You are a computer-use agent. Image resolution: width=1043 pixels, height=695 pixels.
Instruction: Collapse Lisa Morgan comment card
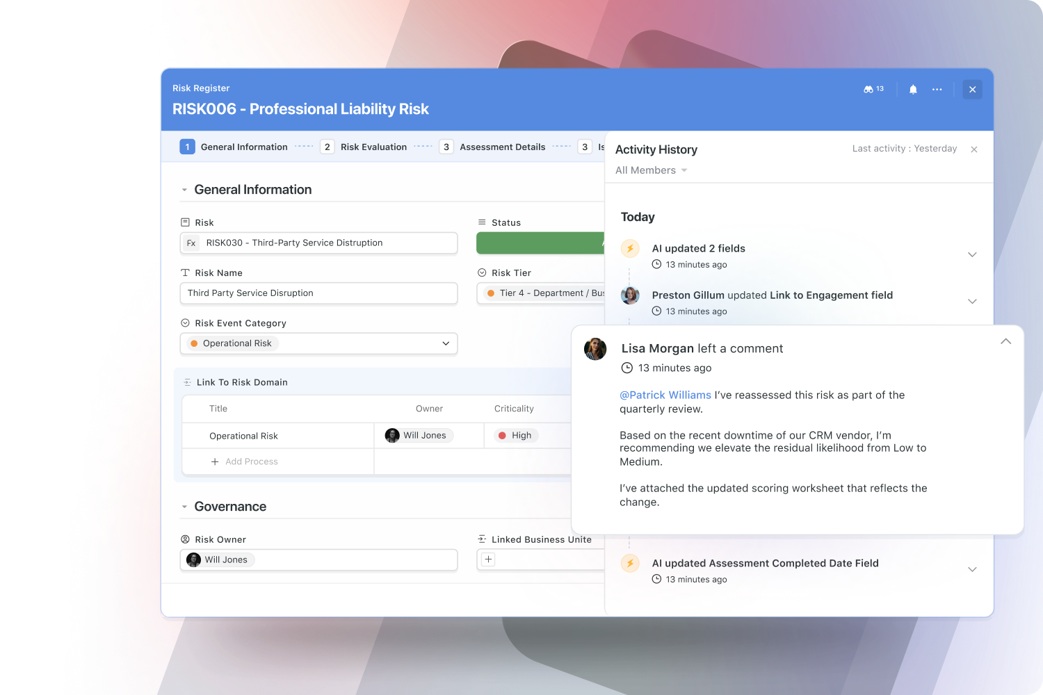tap(1005, 341)
